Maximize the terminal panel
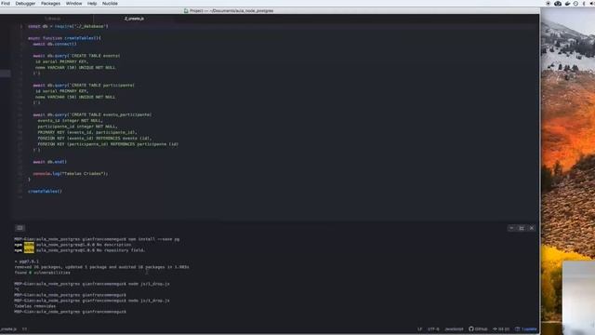This screenshot has width=595, height=335. (522, 228)
